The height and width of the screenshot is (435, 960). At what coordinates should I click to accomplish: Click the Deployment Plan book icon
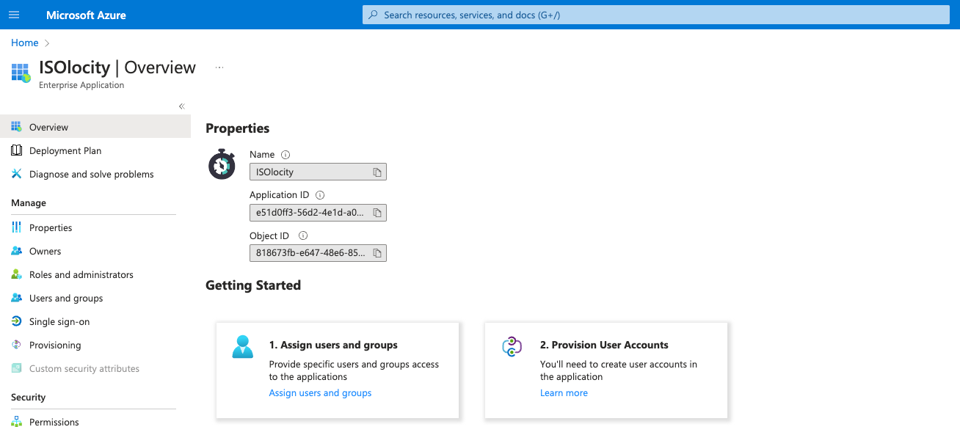[x=16, y=150]
